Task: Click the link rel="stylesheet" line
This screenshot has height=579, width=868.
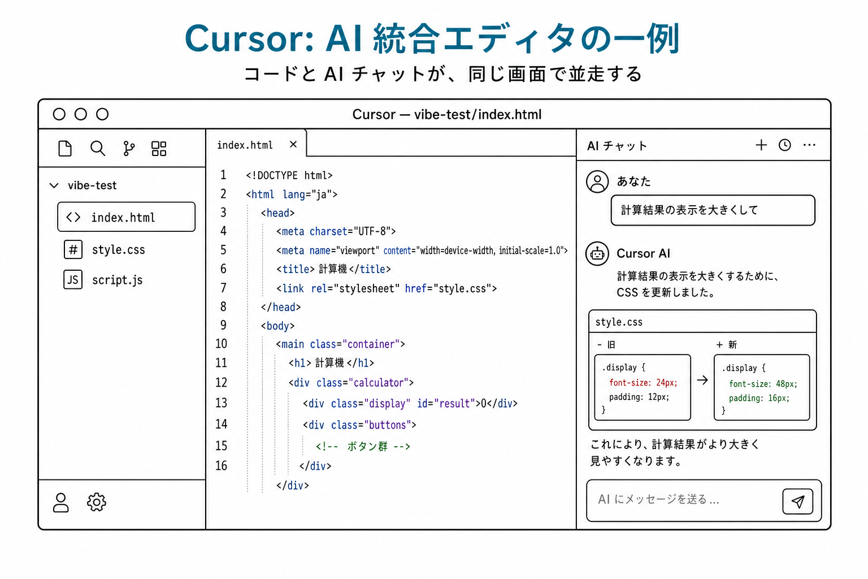Action: 387,288
